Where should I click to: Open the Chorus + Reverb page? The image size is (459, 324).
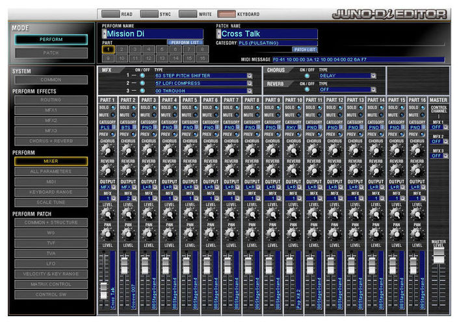pos(51,142)
